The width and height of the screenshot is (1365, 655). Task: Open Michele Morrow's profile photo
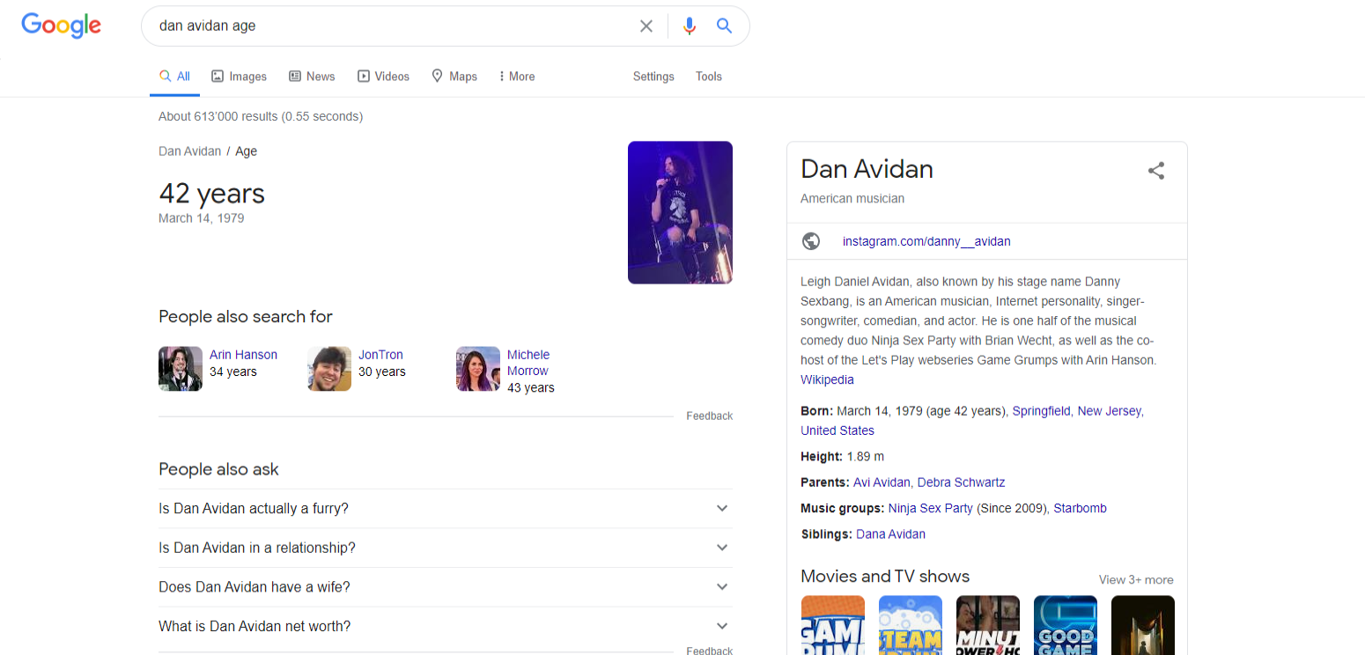tap(478, 369)
